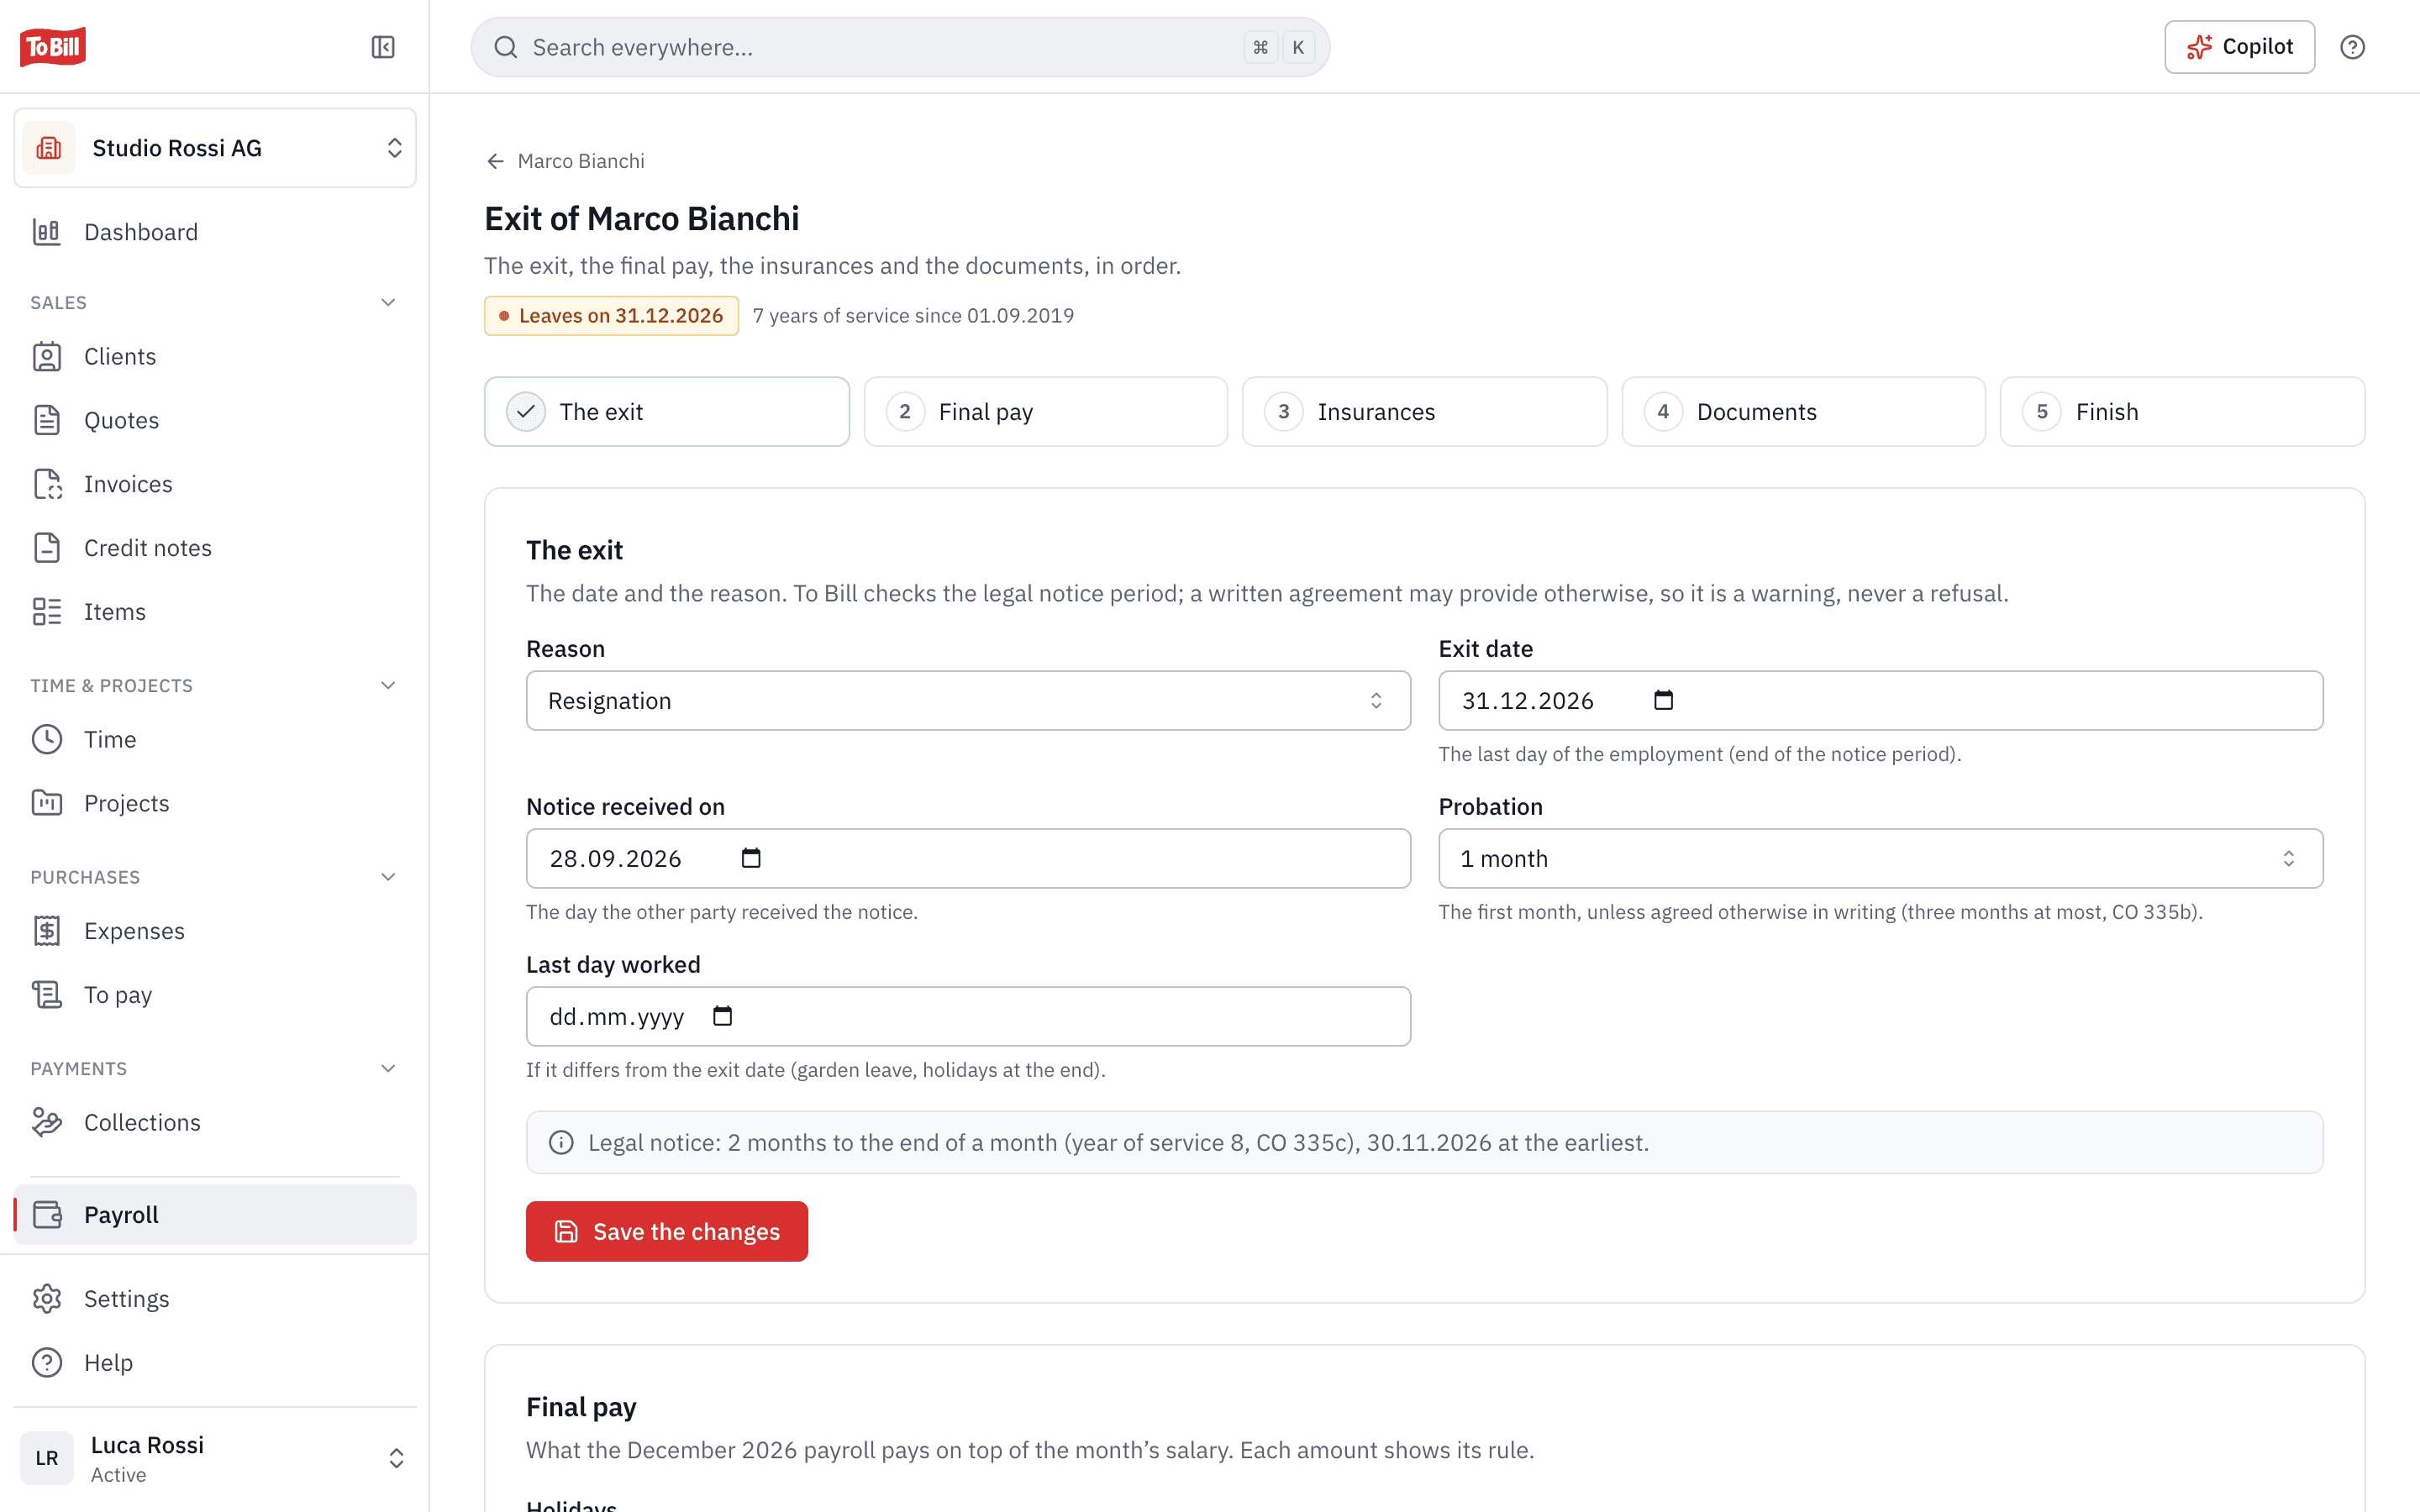
Task: Open the Documents step
Action: coord(1803,411)
